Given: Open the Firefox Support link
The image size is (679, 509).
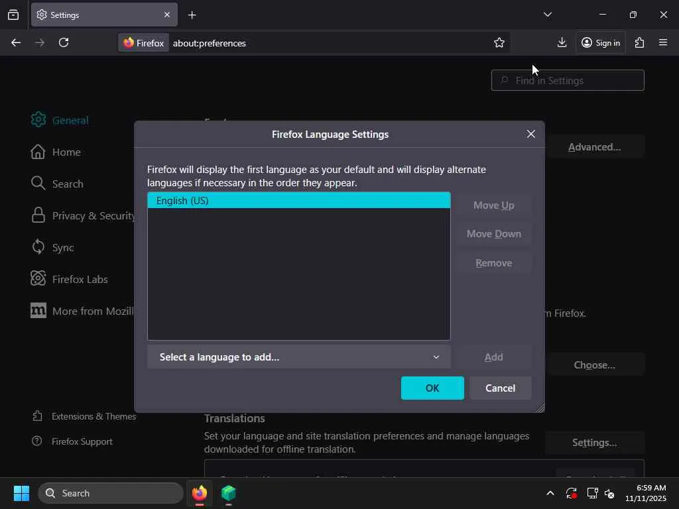Looking at the screenshot, I should pyautogui.click(x=72, y=441).
